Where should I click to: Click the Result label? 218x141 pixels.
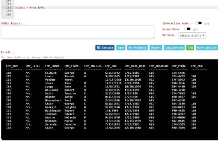click(8, 52)
